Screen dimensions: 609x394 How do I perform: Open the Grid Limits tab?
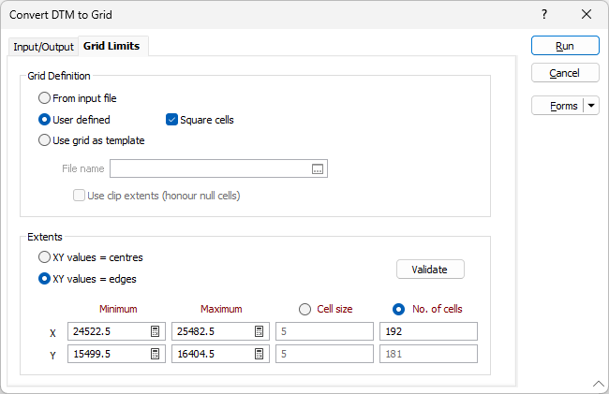111,46
